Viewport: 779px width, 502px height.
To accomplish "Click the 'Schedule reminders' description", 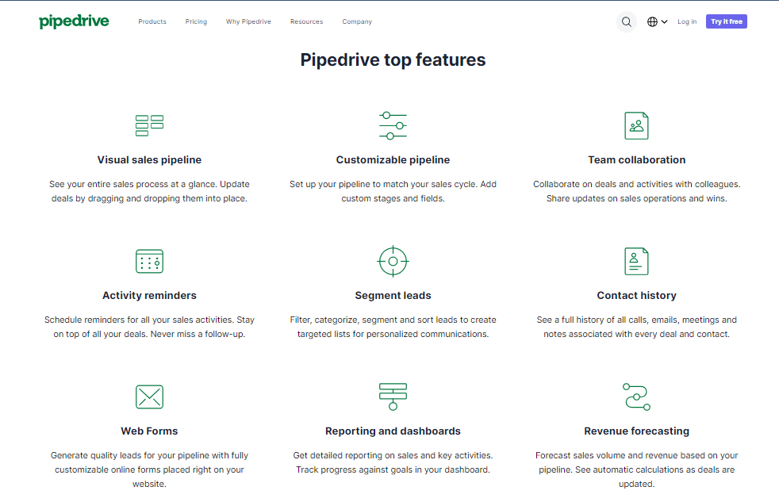I will click(150, 327).
